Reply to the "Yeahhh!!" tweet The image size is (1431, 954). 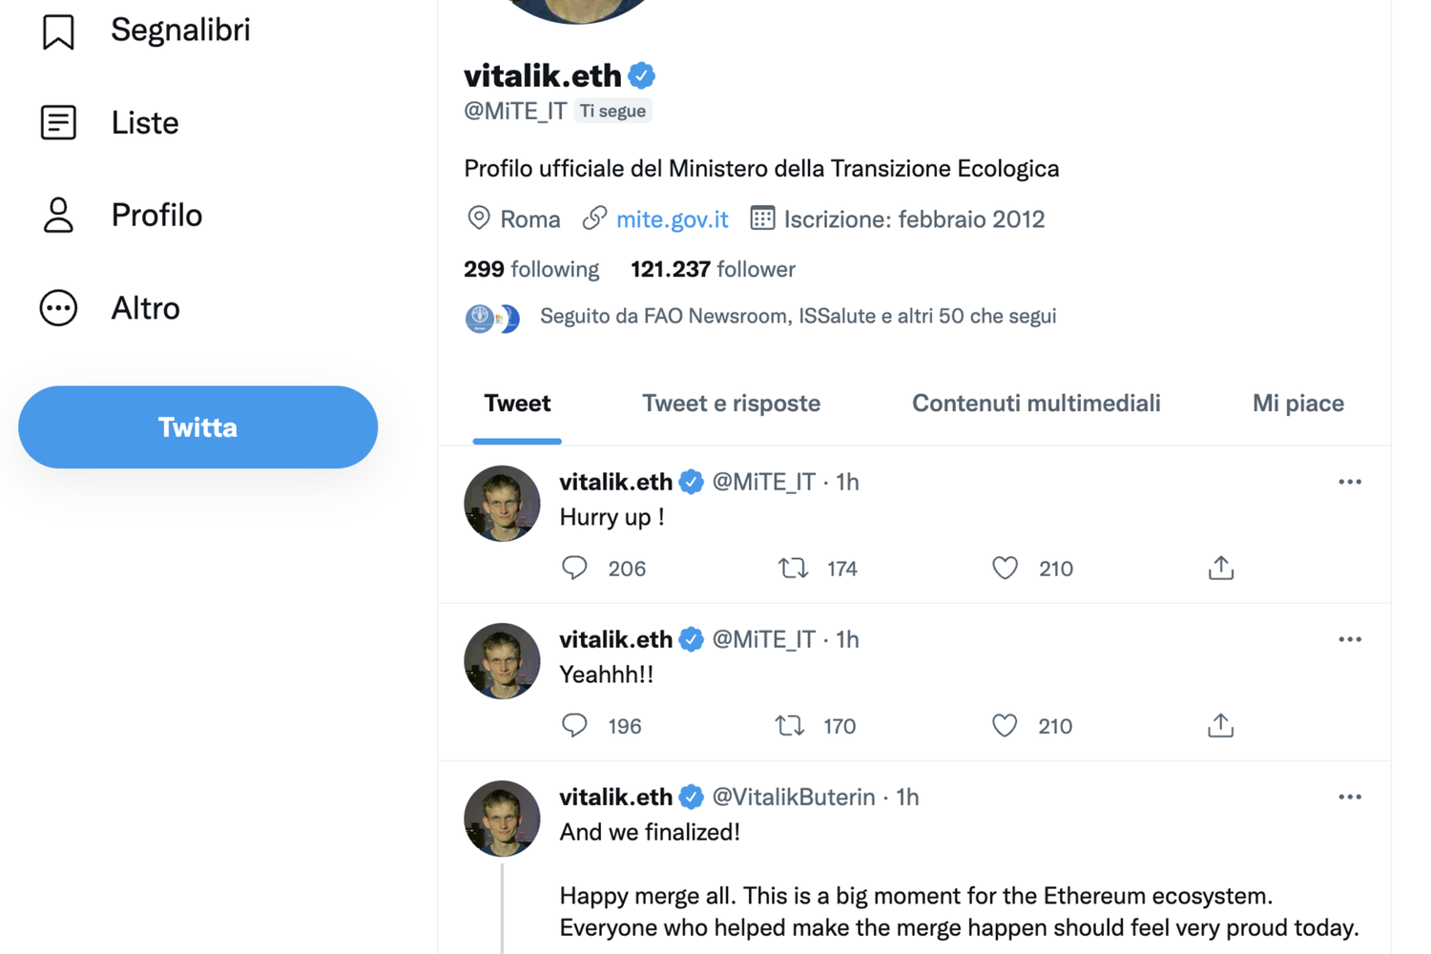coord(574,726)
